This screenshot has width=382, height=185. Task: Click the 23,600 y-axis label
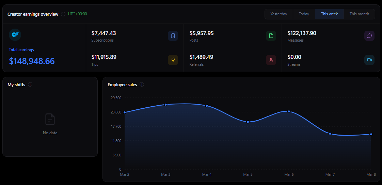pyautogui.click(x=116, y=112)
